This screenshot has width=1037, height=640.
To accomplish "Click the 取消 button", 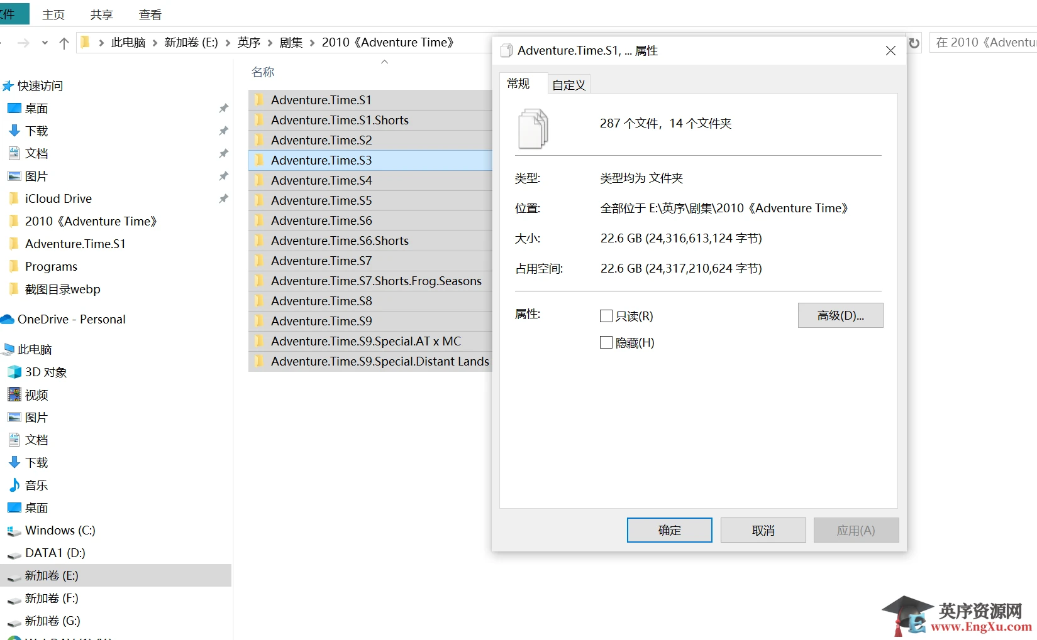I will (763, 530).
